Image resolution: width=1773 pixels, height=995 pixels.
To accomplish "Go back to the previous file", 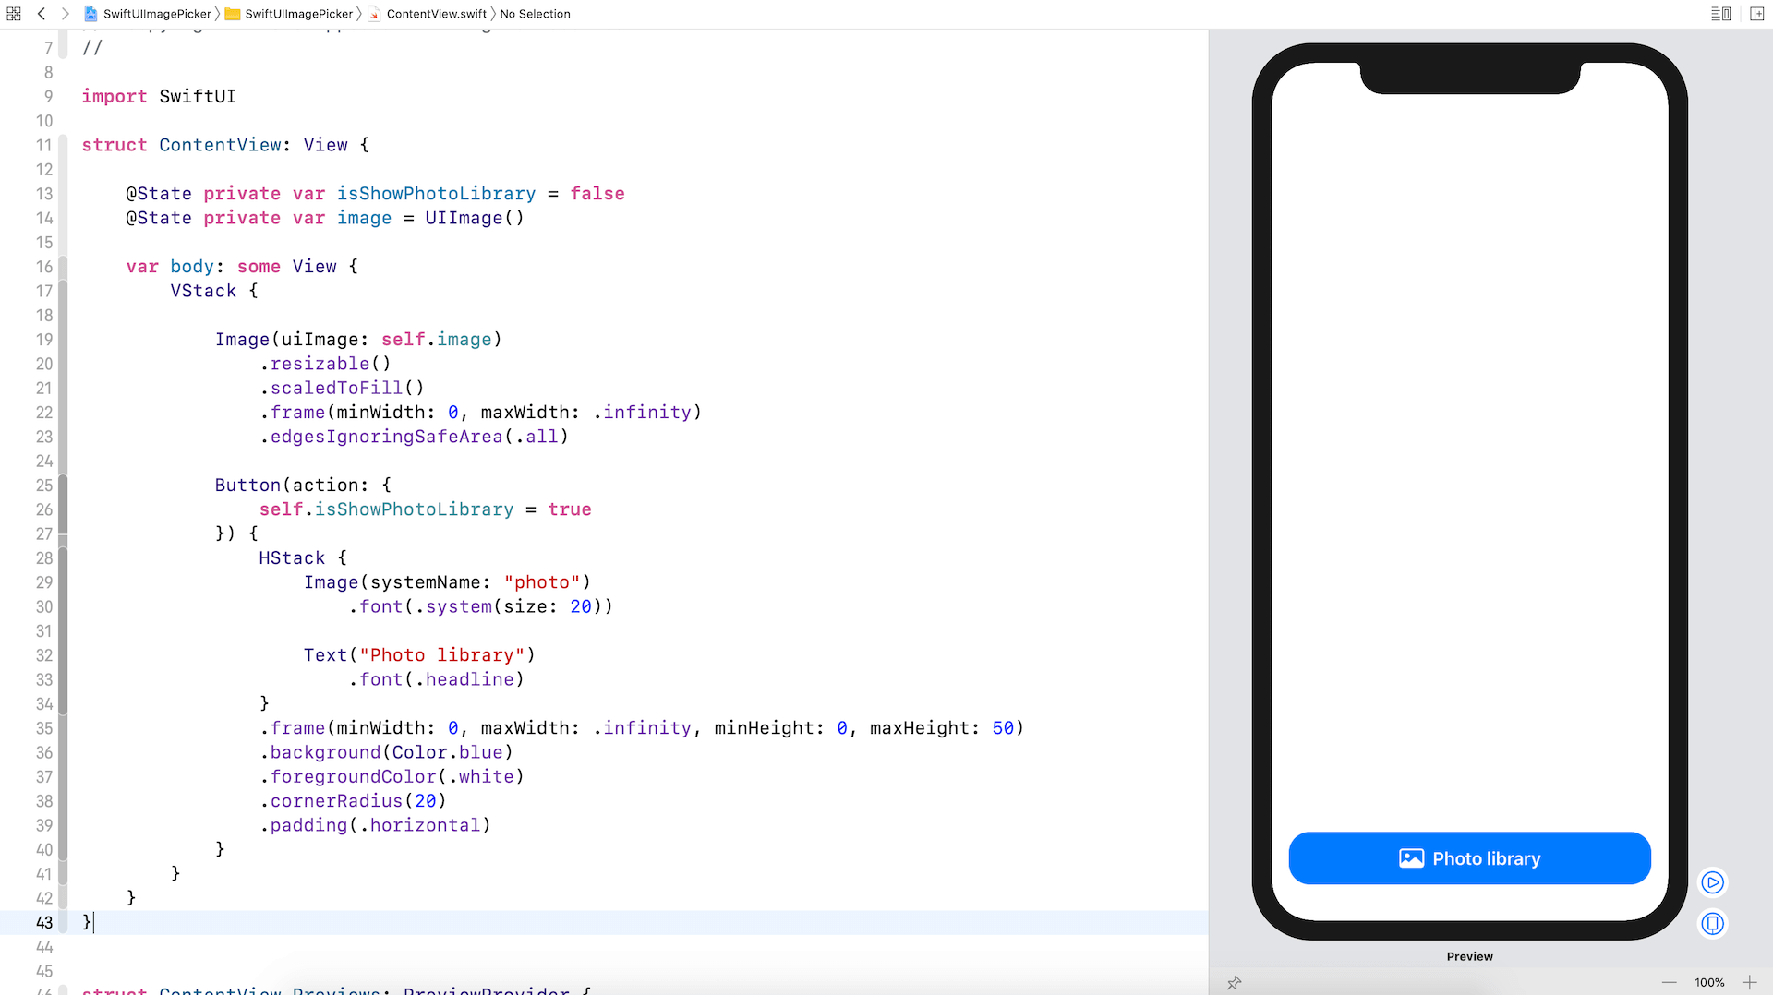I will tap(42, 14).
